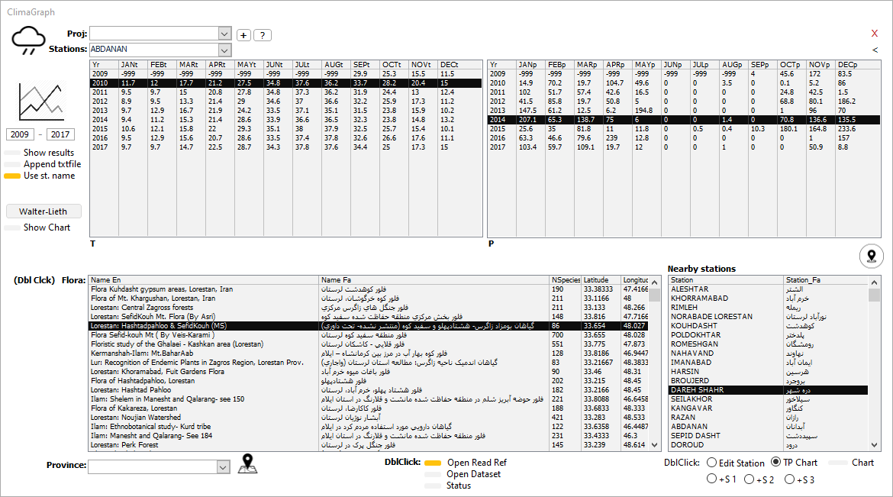The image size is (893, 497).
Task: Close the app with the red X
Action: (x=875, y=34)
